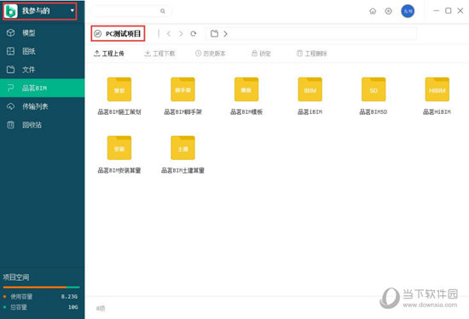Click the 工程上传 button
The width and height of the screenshot is (469, 319).
(x=109, y=54)
